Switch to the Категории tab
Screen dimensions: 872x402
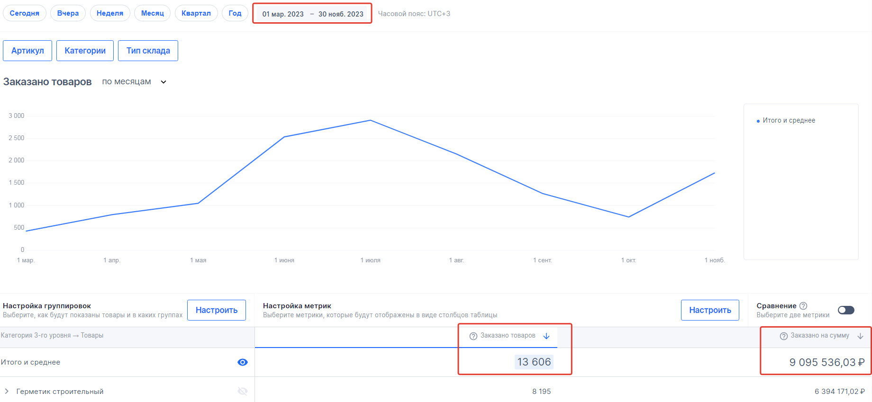tap(85, 51)
